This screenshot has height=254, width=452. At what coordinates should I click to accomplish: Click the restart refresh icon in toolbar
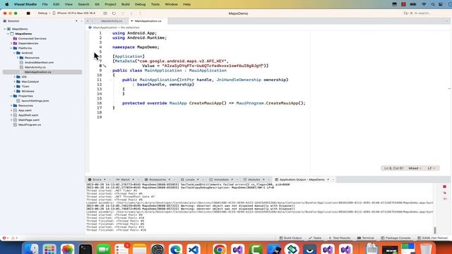[114, 13]
